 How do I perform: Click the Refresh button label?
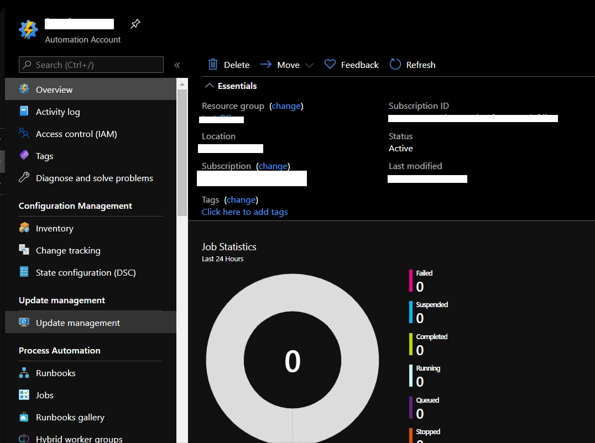coord(420,65)
